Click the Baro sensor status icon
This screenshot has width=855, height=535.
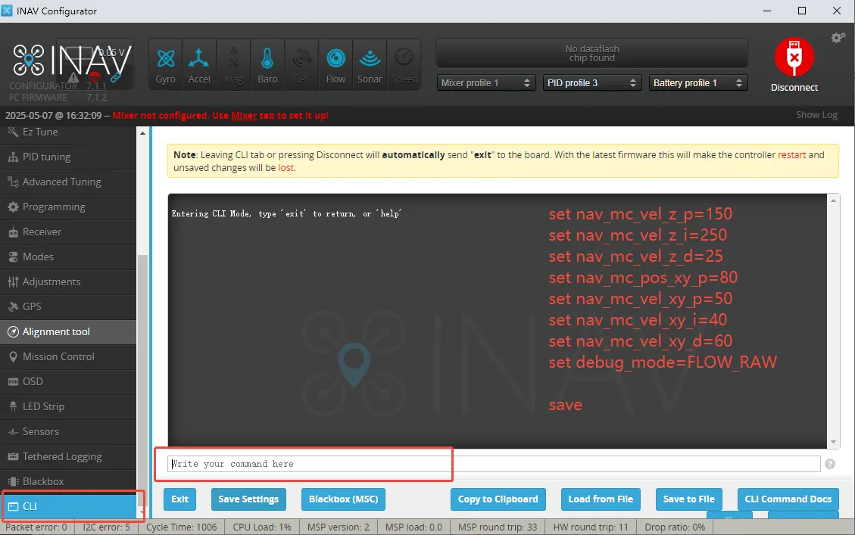[267, 65]
